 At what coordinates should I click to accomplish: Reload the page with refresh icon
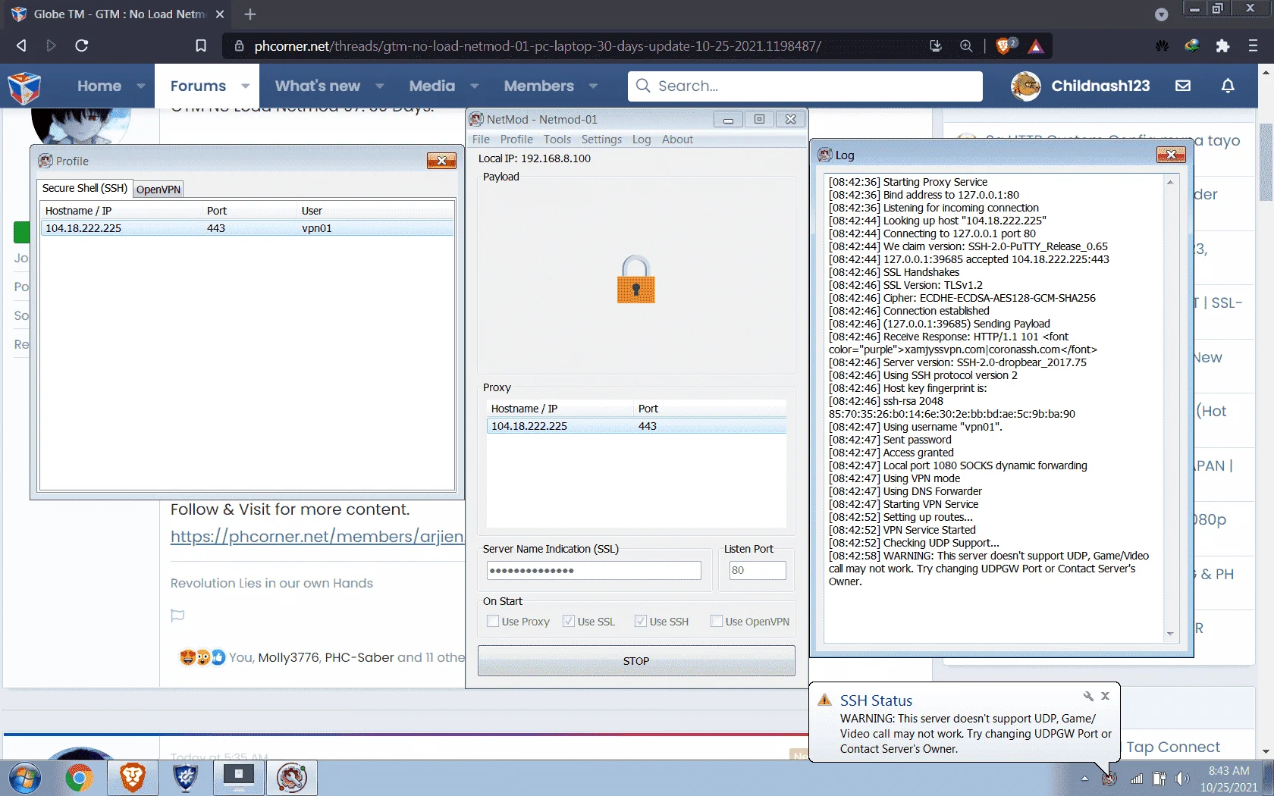click(x=82, y=45)
